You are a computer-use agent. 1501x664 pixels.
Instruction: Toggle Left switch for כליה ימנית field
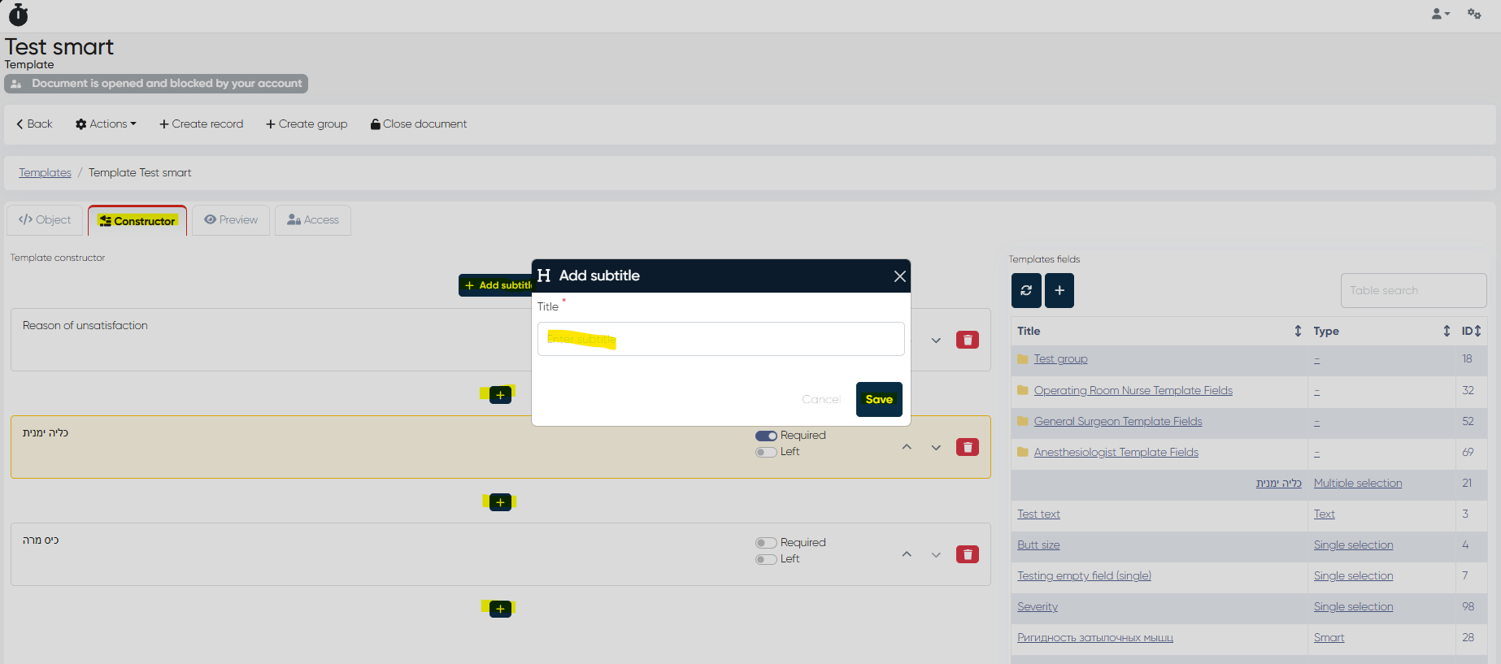pos(766,452)
